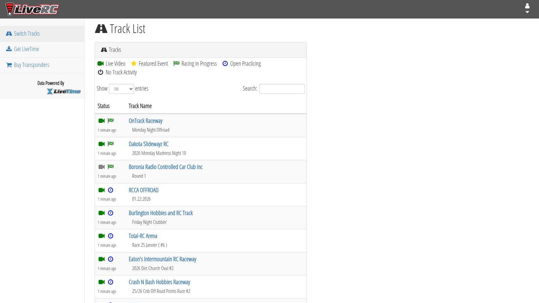Click OnTrack Raceway racing flag icon
The image size is (539, 303).
[x=110, y=121]
